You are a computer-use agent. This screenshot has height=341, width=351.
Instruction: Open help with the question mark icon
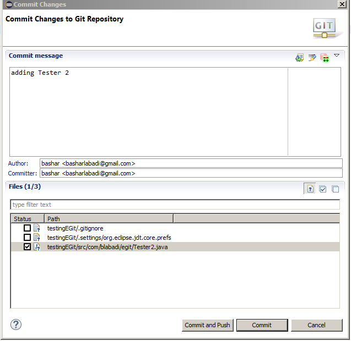(x=16, y=324)
